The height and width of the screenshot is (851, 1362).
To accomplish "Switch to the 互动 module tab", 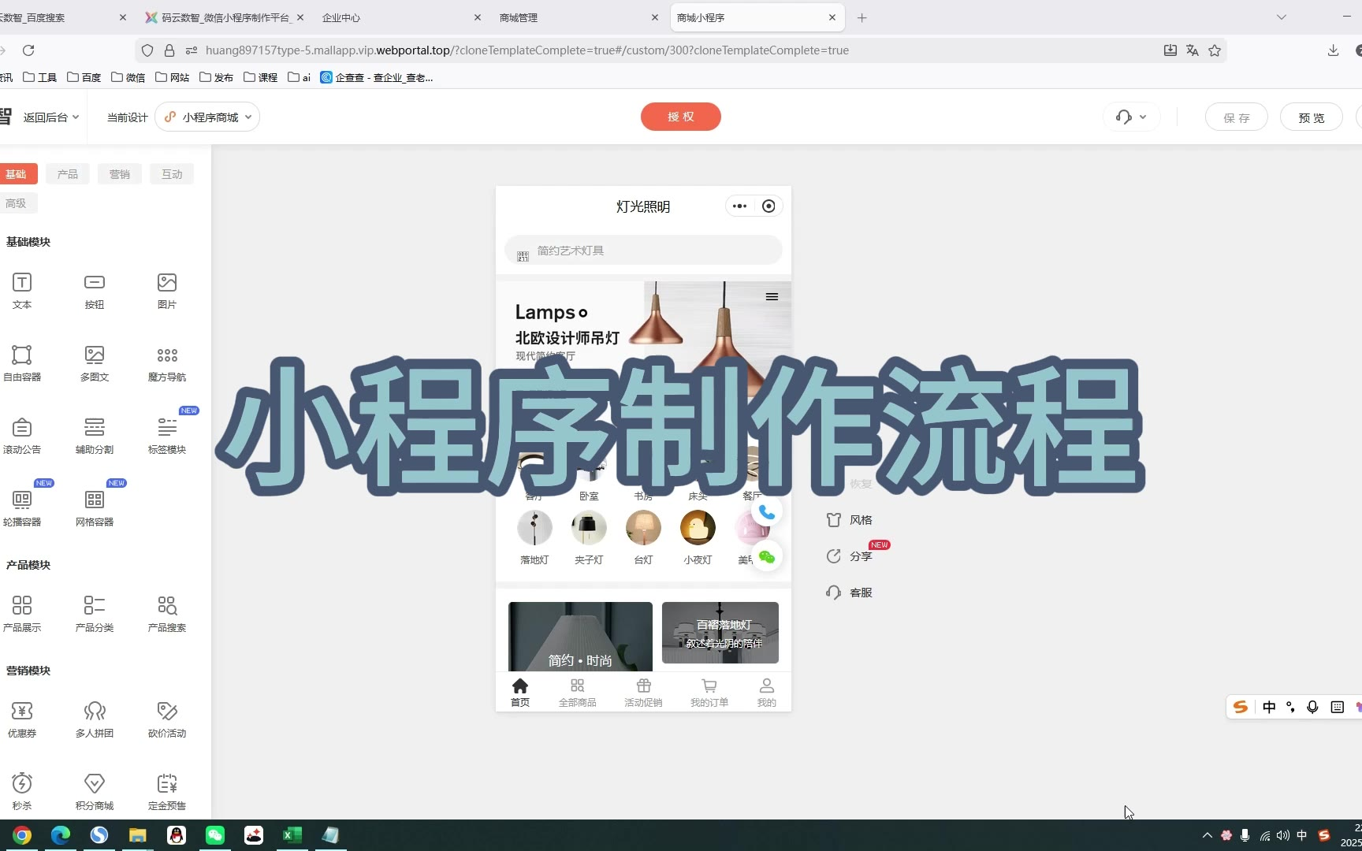I will pos(172,174).
